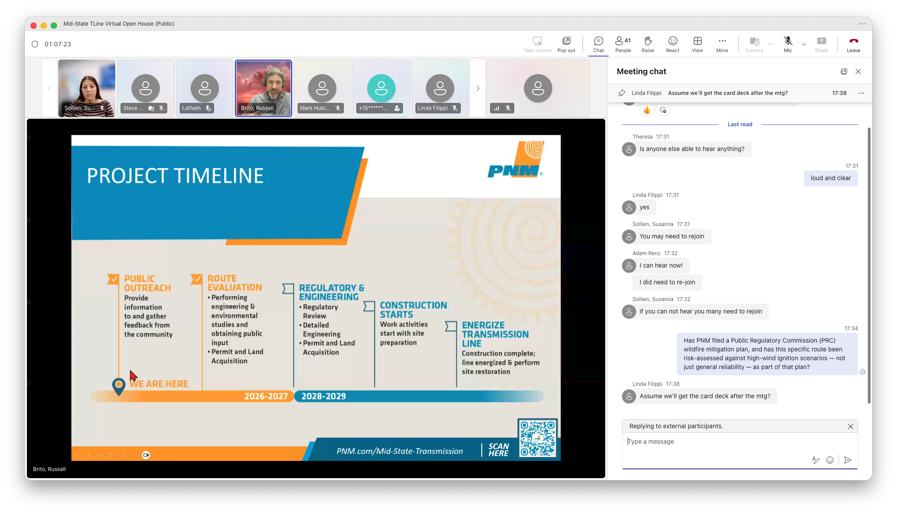The height and width of the screenshot is (513, 897).
Task: Add a reaction with the emoji-plus icon
Action: coord(663,110)
